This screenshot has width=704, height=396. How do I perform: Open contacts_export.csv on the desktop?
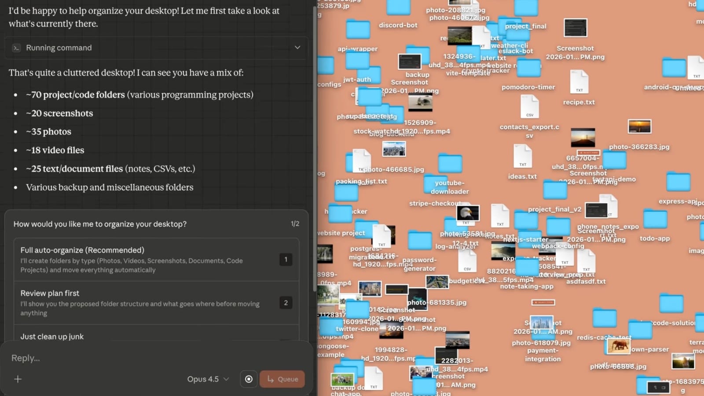click(530, 107)
